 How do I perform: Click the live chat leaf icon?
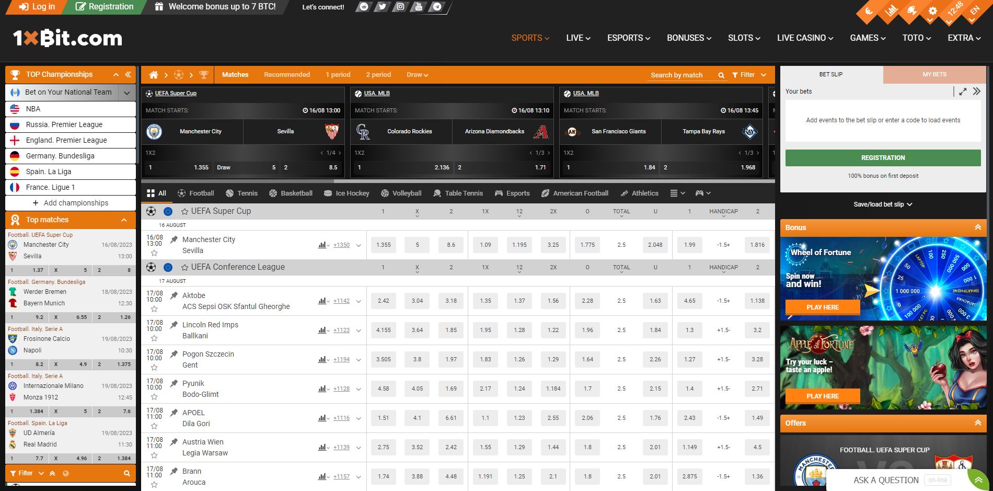[977, 480]
